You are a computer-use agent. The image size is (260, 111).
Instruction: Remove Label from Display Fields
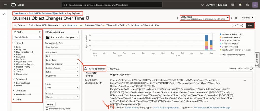click(x=77, y=72)
